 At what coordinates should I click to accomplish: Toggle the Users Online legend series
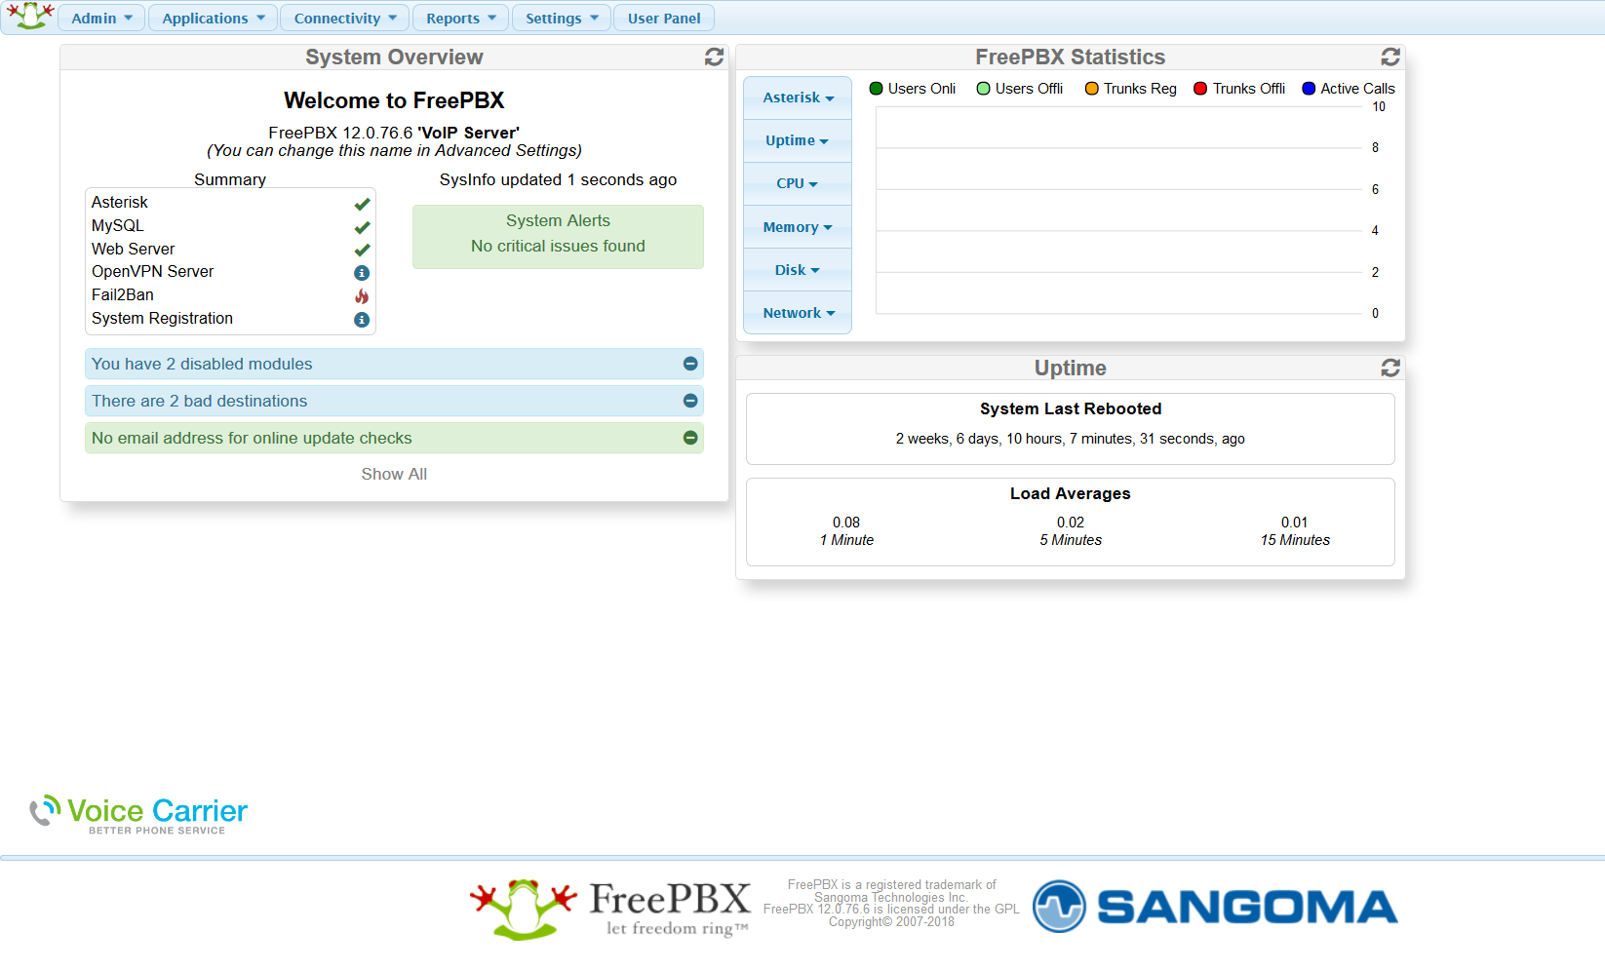[x=912, y=89]
